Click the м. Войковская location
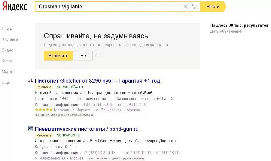The image size is (271, 161). click(108, 110)
